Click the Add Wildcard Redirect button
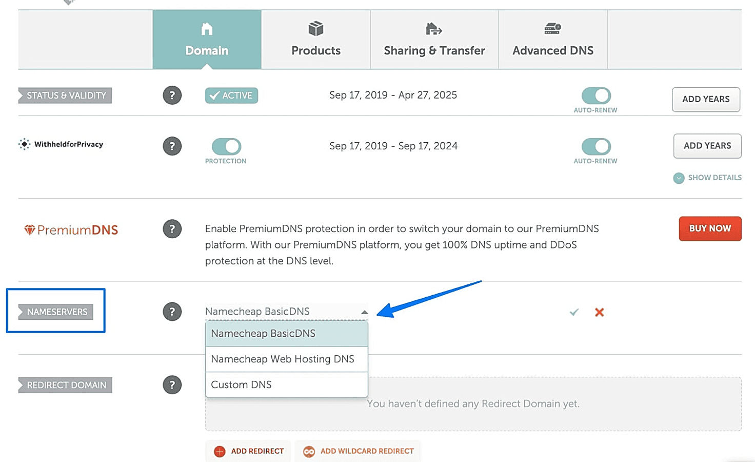 pyautogui.click(x=358, y=451)
